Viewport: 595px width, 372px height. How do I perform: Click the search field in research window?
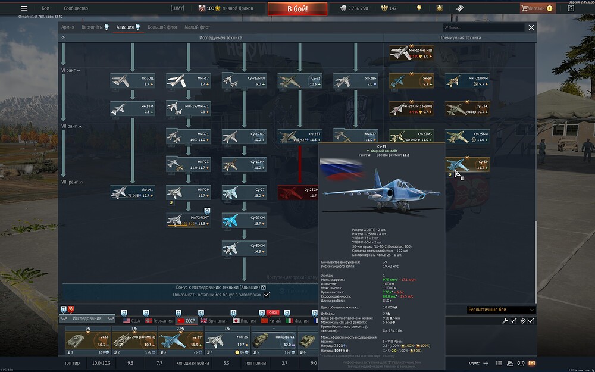click(x=484, y=27)
